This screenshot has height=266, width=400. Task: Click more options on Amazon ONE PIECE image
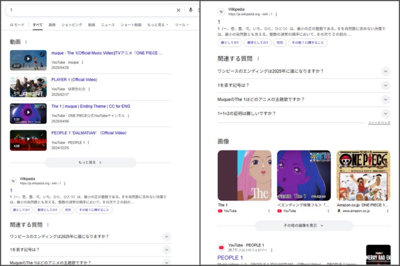click(x=387, y=211)
